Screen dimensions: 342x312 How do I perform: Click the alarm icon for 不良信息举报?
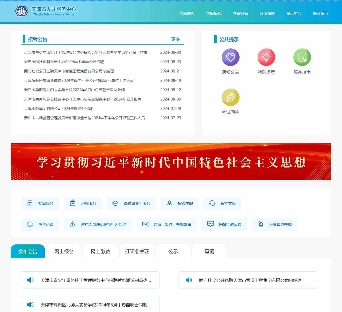click(x=261, y=224)
